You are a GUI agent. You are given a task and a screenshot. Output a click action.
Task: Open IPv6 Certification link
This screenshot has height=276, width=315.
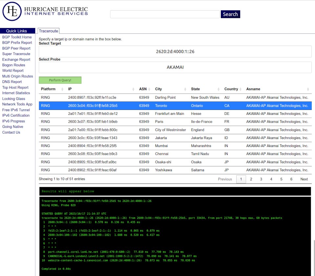coord(16,116)
